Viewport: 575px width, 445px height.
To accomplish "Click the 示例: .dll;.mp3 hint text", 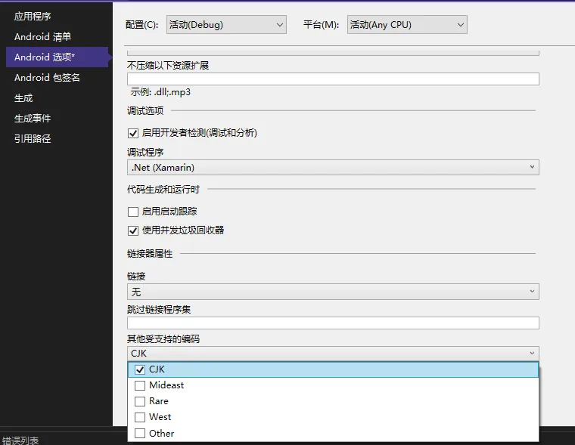I will coord(160,92).
